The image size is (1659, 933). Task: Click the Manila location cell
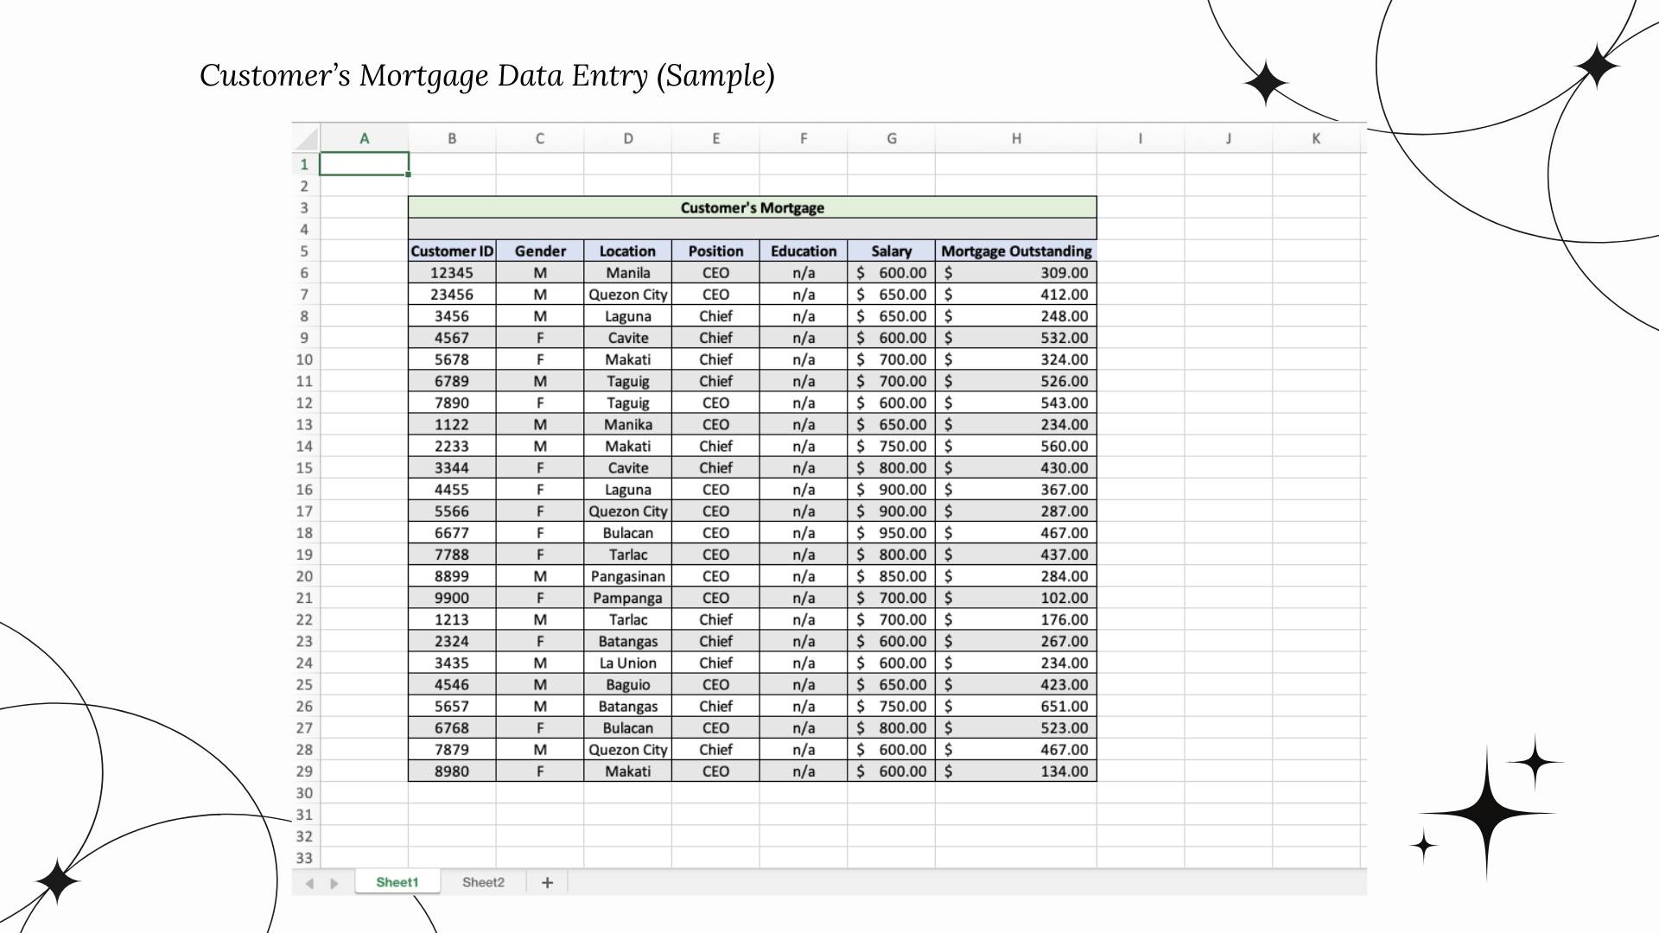click(628, 273)
